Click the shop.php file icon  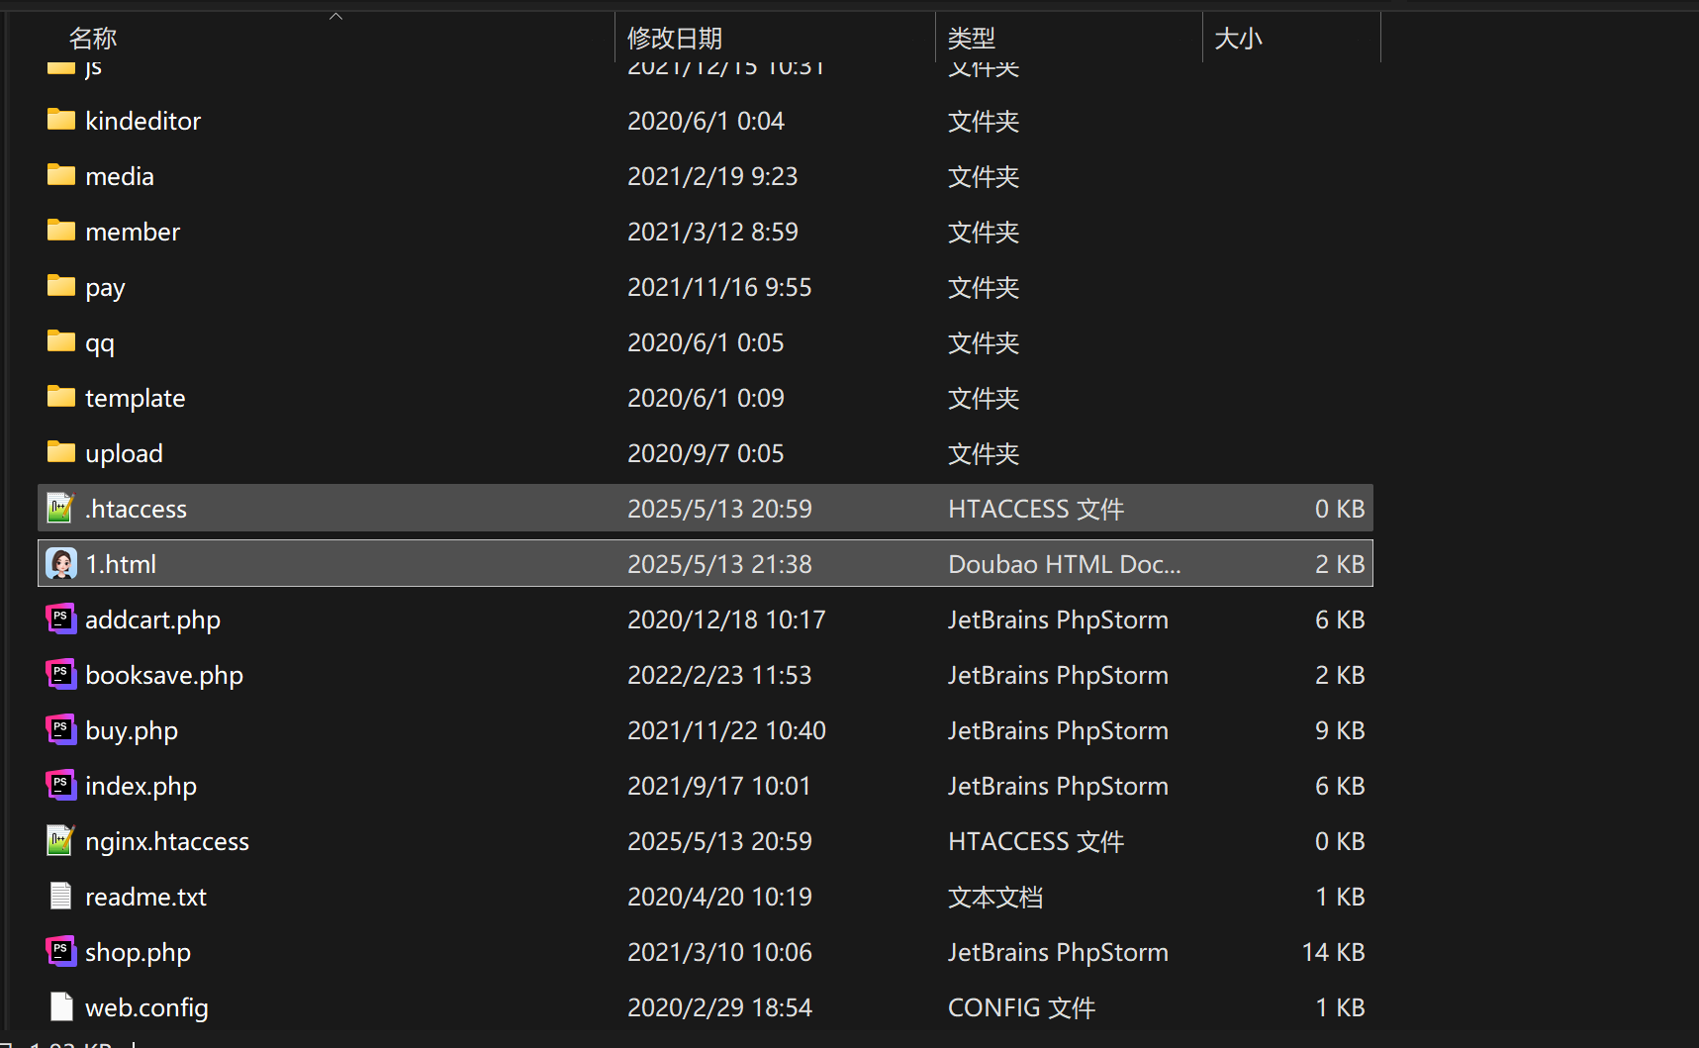(x=60, y=952)
